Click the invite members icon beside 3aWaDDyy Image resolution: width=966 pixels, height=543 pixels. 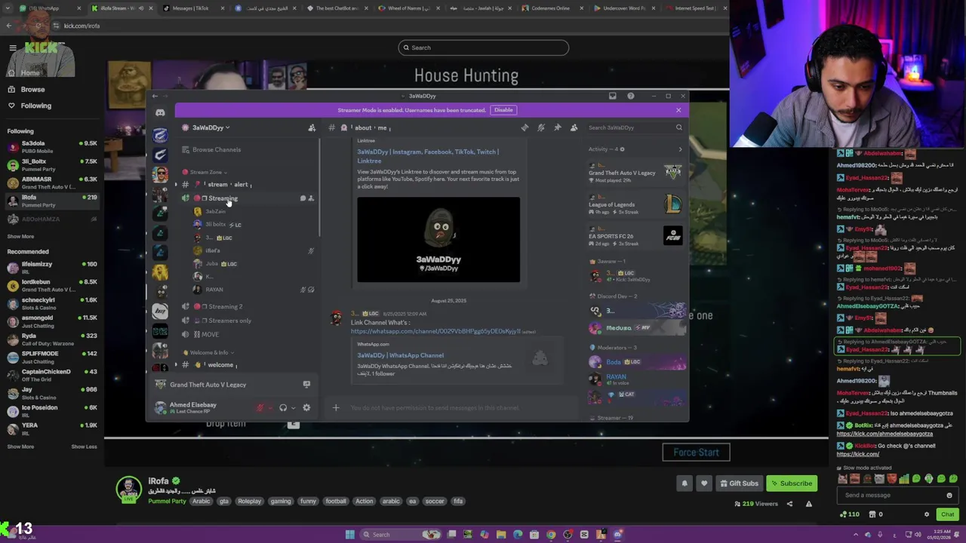click(x=312, y=127)
